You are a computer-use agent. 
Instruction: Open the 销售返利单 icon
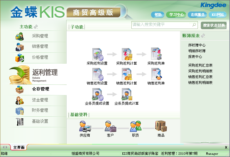point(156,74)
